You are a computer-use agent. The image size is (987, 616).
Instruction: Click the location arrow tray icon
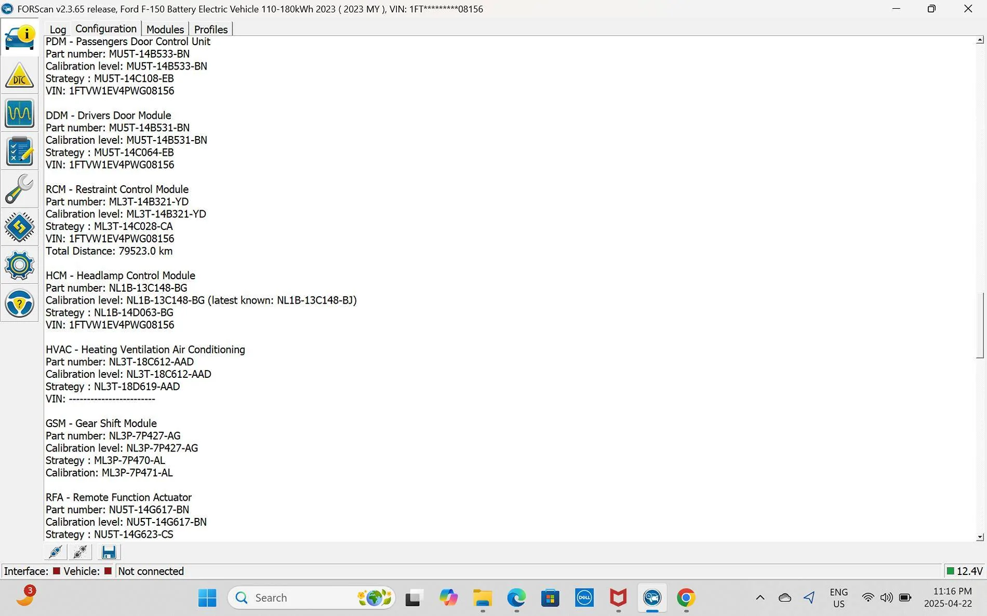click(x=809, y=598)
